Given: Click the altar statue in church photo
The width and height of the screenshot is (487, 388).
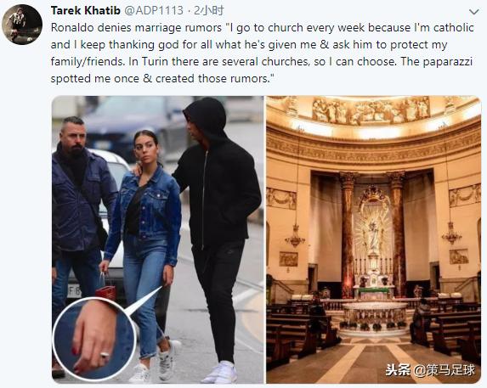Looking at the screenshot, I should (374, 231).
